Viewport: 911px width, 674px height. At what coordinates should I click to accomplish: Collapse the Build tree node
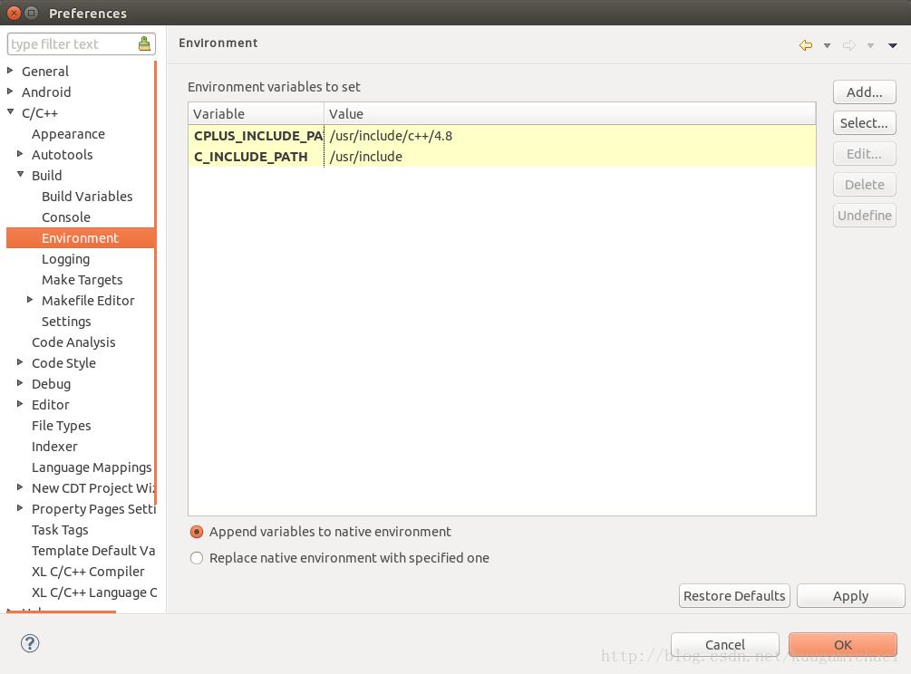(20, 174)
